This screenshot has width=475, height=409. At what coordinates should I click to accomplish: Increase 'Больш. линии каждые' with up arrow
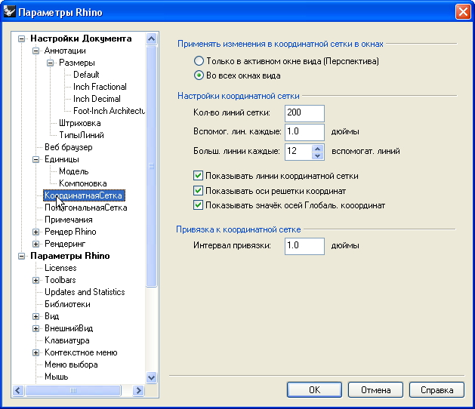(x=317, y=149)
